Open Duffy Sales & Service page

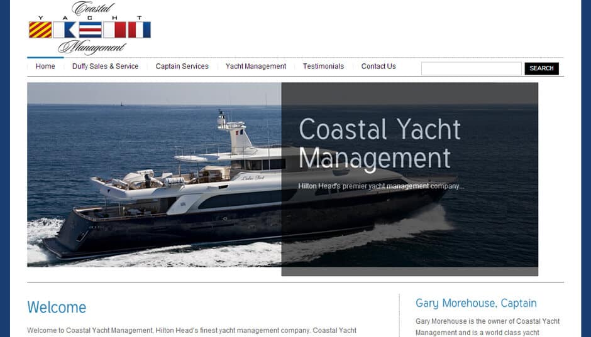pyautogui.click(x=105, y=67)
